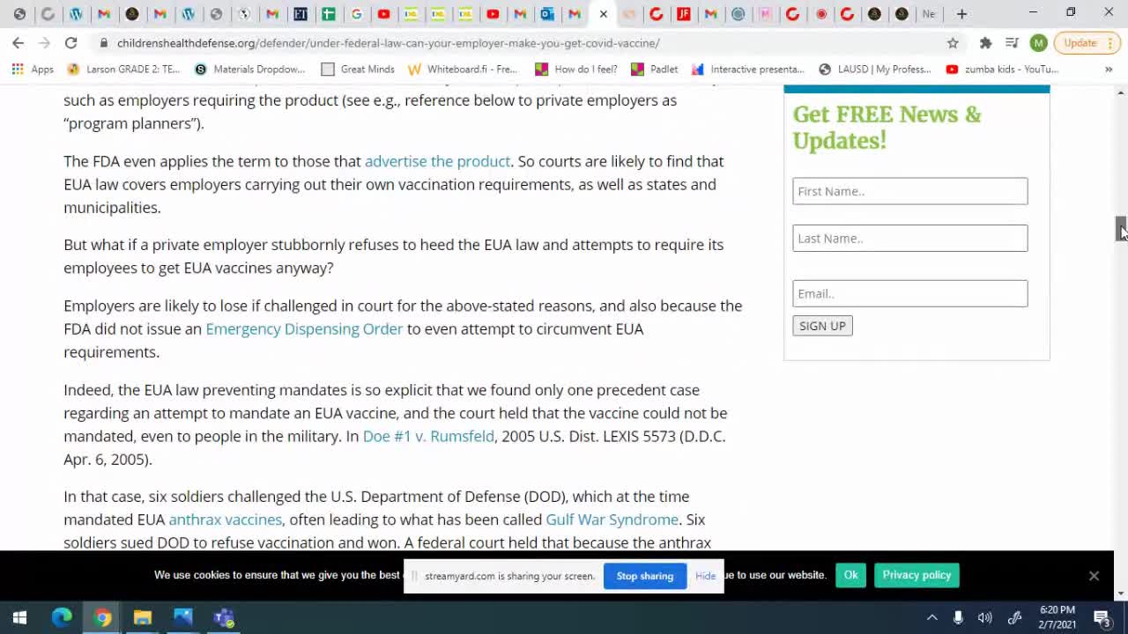Screen dimensions: 1128x634
Task: Open the Extensions puzzle icon
Action: tap(985, 42)
